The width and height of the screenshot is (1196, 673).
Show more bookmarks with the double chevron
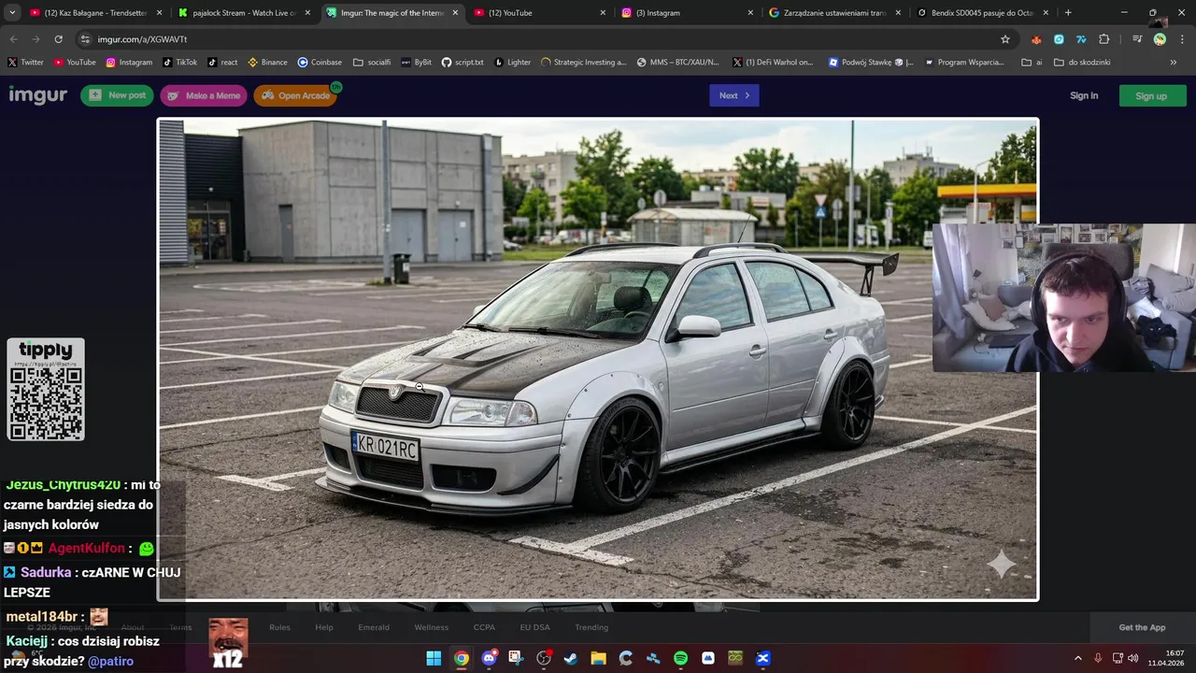(x=1174, y=63)
